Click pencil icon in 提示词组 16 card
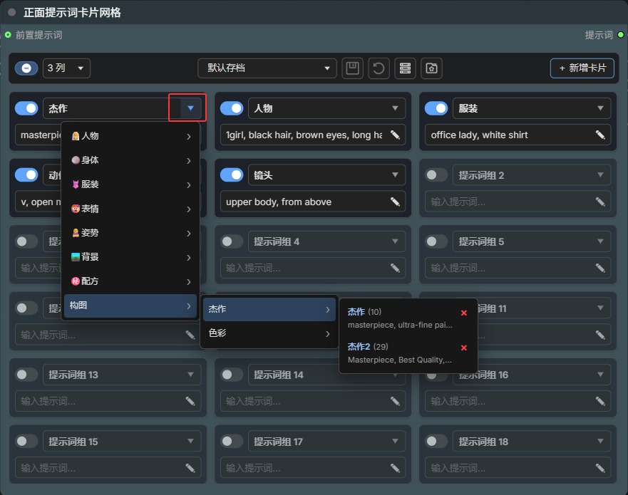 pyautogui.click(x=600, y=401)
